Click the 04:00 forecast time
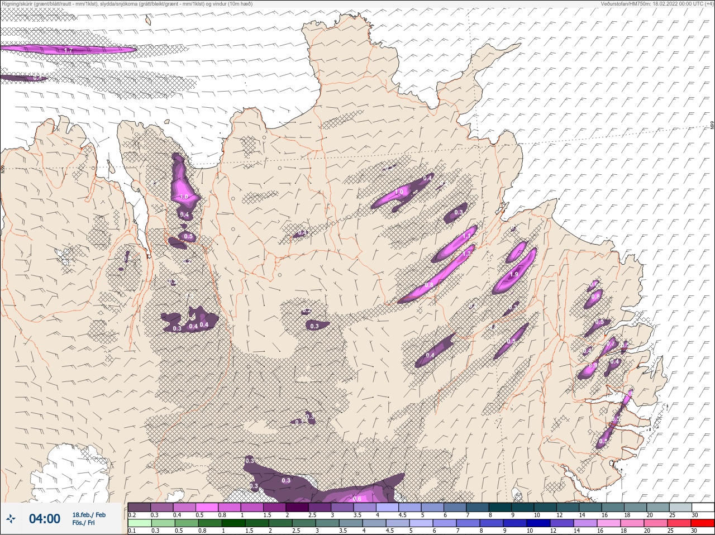The width and height of the screenshot is (715, 535). (45, 519)
